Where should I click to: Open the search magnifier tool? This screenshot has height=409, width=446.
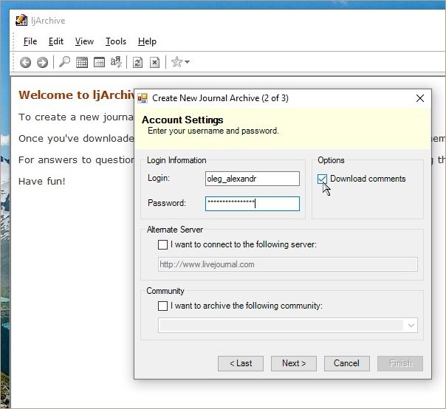pyautogui.click(x=64, y=62)
